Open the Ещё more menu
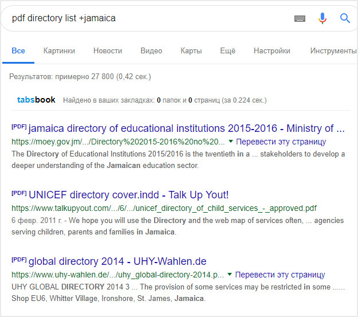This screenshot has width=358, height=317. click(x=227, y=51)
